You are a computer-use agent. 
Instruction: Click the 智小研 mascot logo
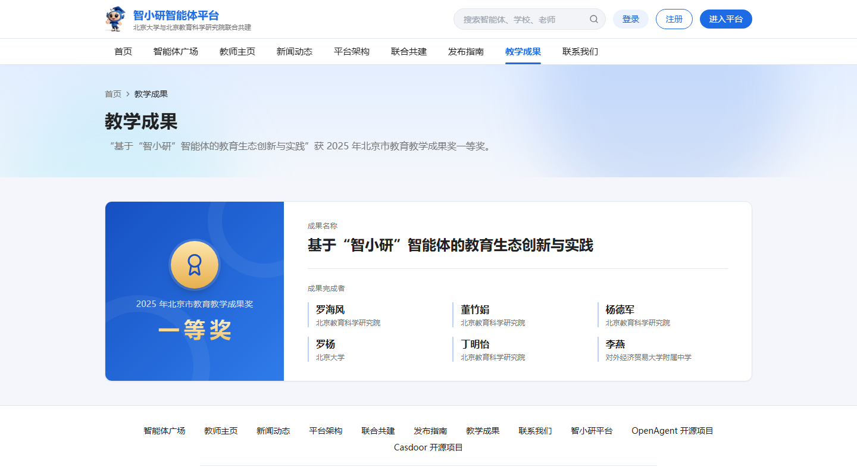(x=115, y=19)
